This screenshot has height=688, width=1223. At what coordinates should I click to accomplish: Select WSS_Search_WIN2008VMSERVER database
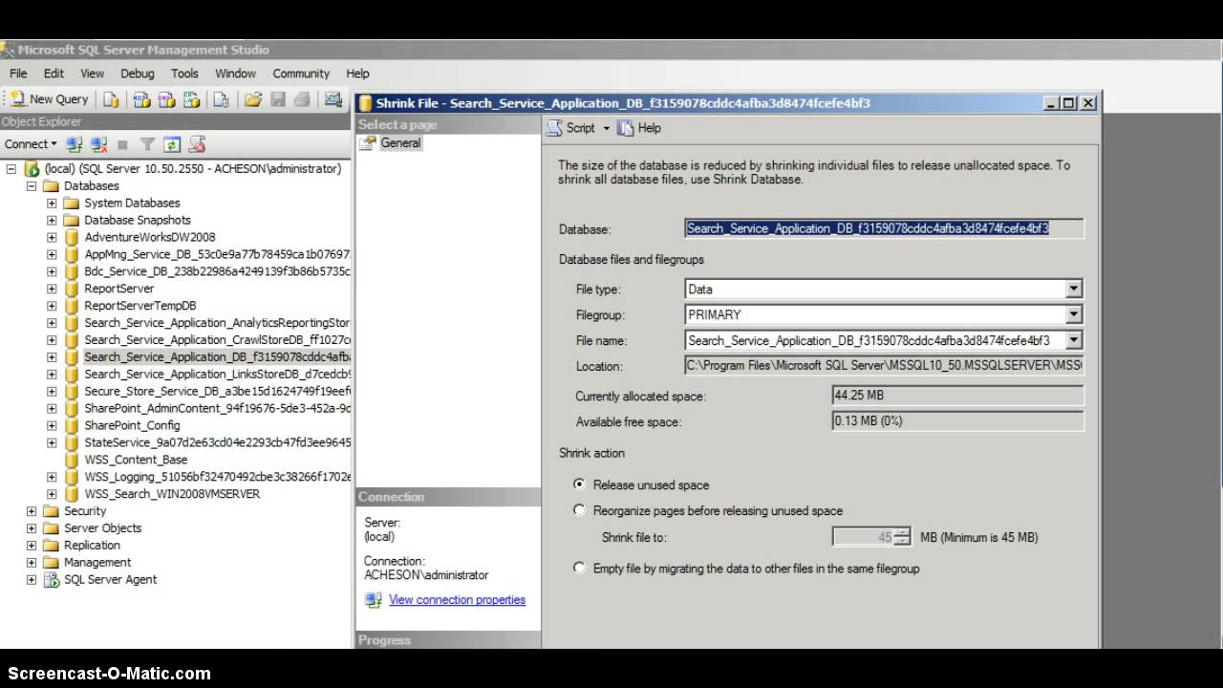point(172,494)
